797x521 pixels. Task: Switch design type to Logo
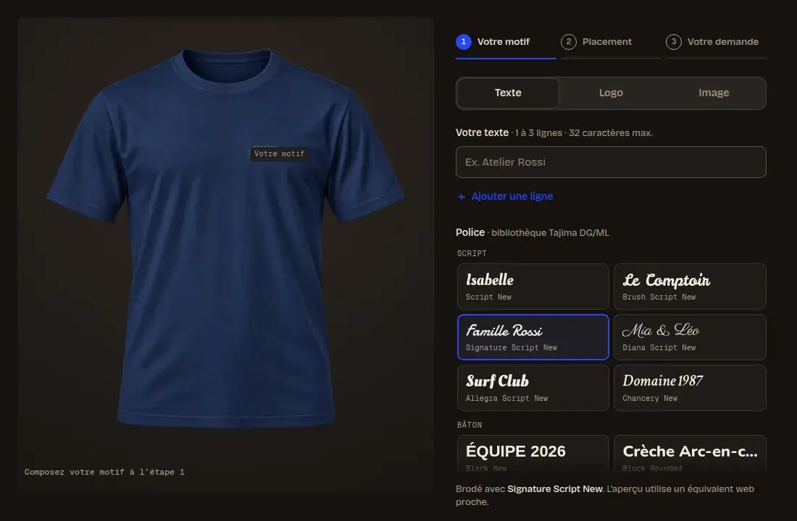611,93
